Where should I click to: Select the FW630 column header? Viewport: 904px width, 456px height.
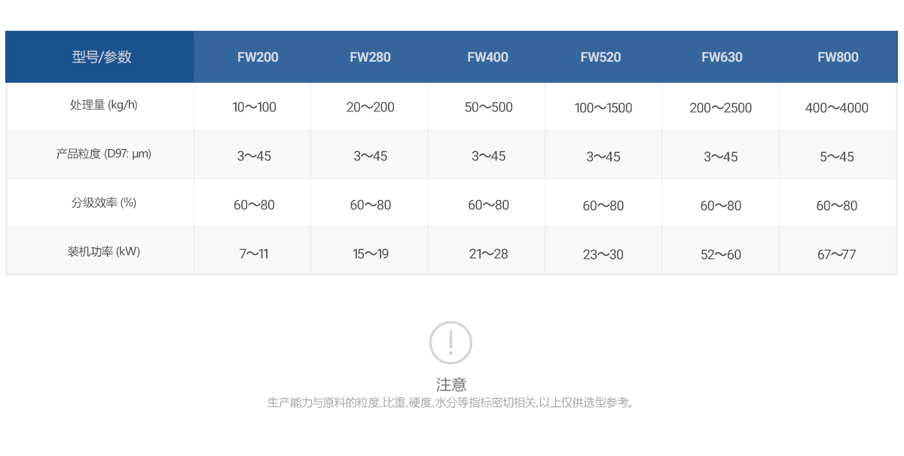click(722, 57)
